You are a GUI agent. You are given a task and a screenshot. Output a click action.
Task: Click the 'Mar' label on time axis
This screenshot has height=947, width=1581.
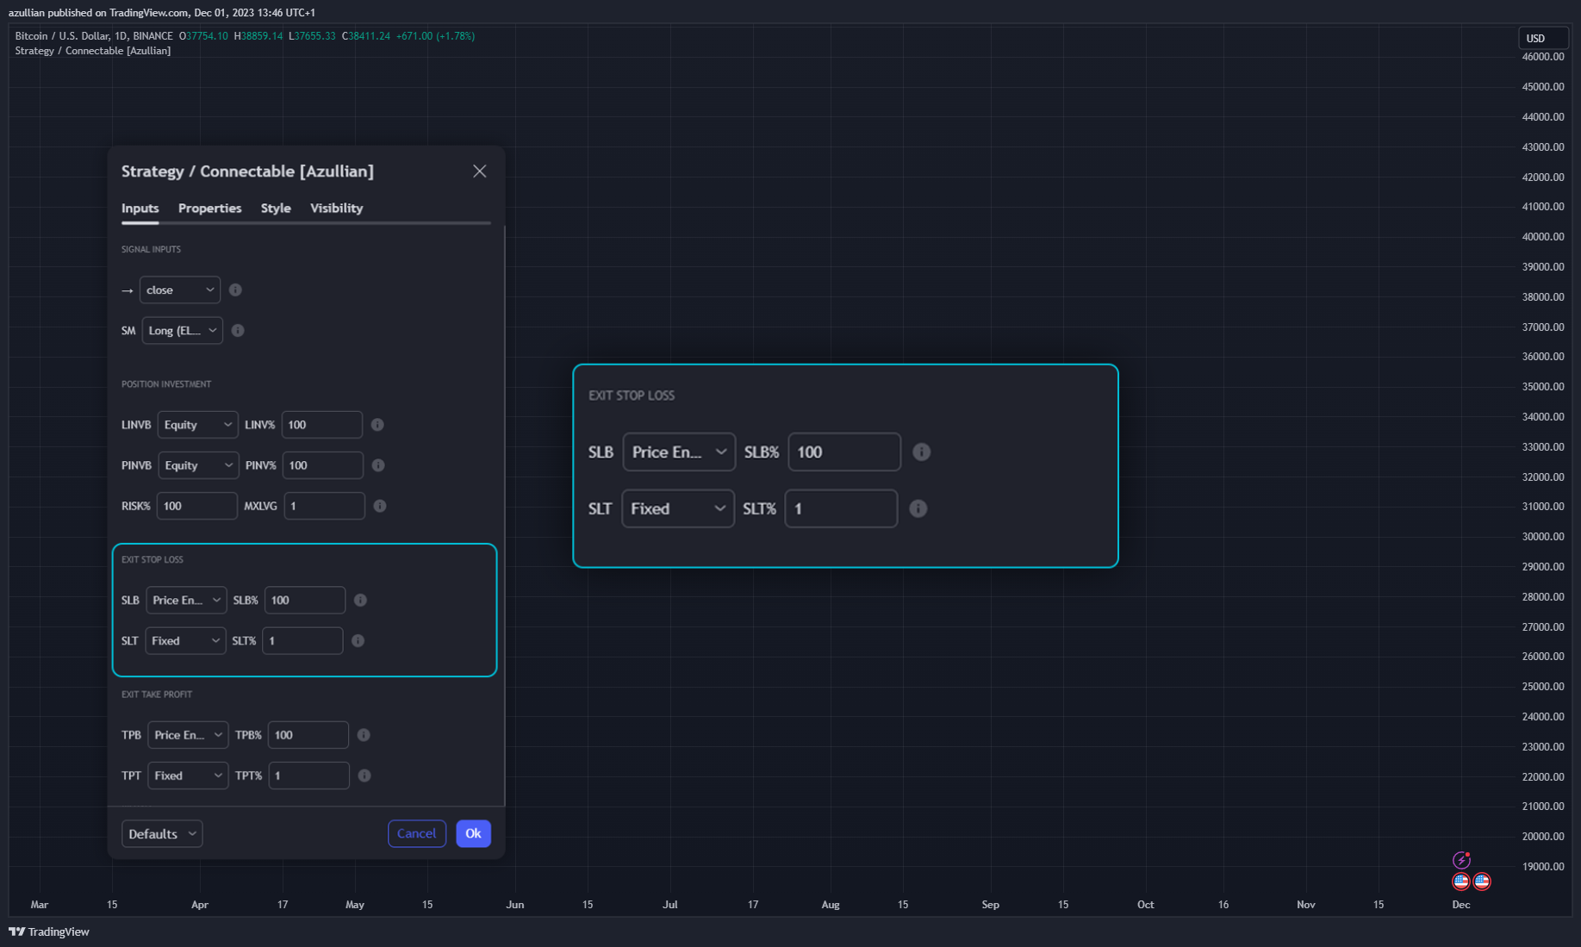40,905
